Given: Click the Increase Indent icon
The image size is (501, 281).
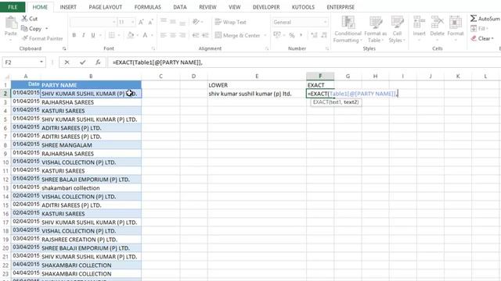Looking at the screenshot, I should pyautogui.click(x=205, y=35).
